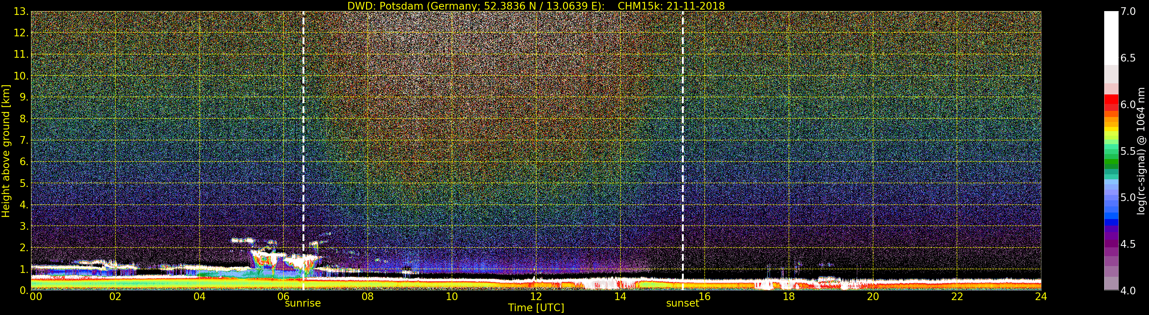Select the '0.' height axis tick label
This screenshot has width=1149, height=315.
(24, 290)
